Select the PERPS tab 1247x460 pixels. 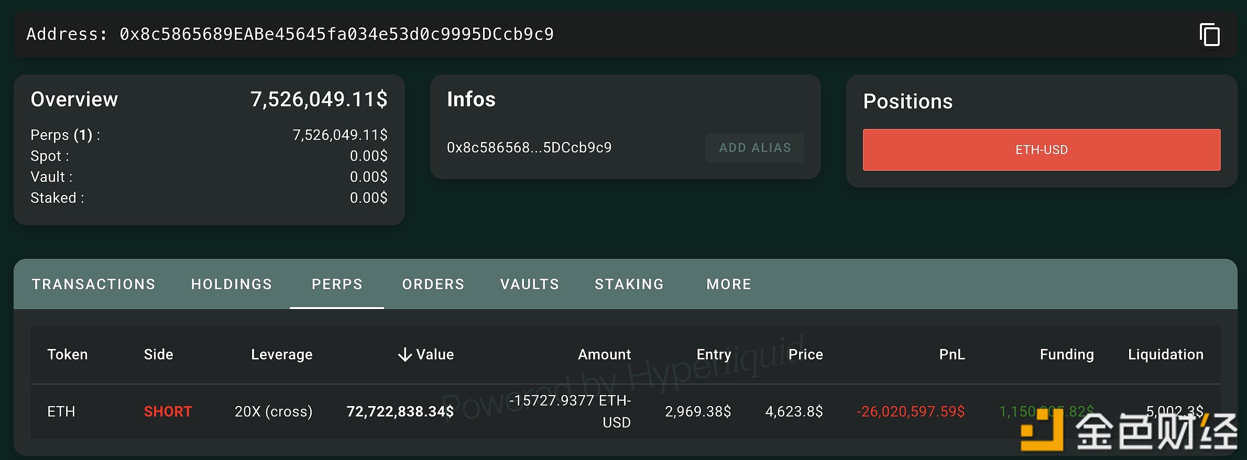337,284
